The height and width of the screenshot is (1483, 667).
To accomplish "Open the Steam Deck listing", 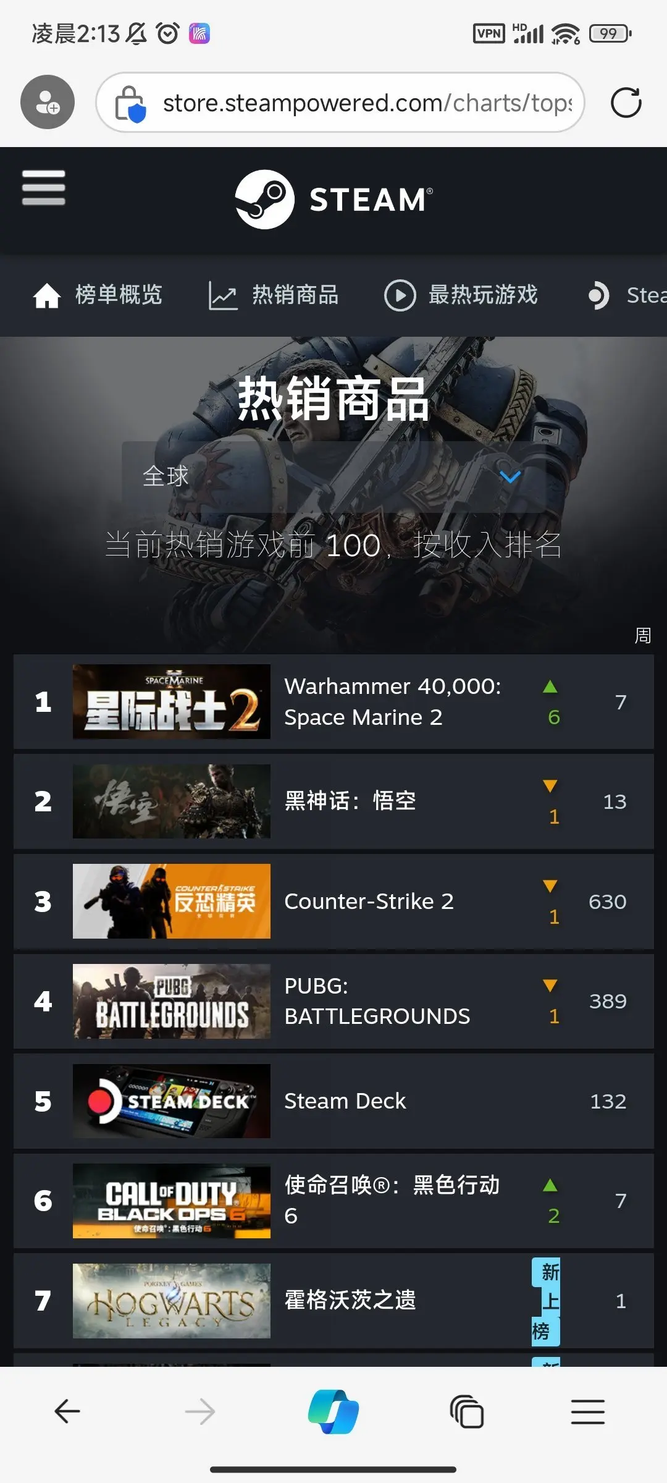I will (x=333, y=1101).
